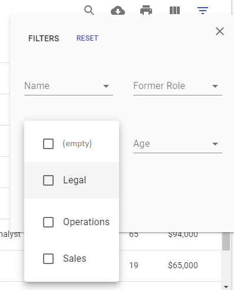Close the filters panel

click(x=220, y=31)
